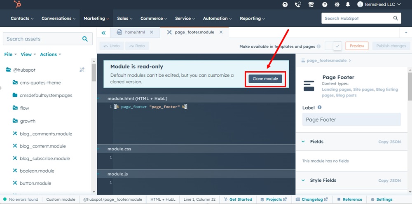Viewport: 412px width, 204px height.
Task: Click the HubSpot sprocket logo
Action: coord(18,4)
